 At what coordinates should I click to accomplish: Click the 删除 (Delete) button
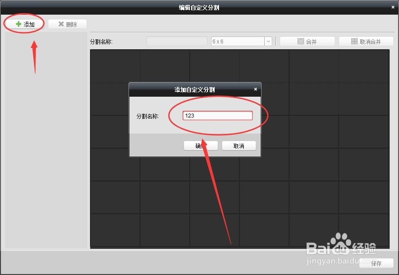[67, 24]
